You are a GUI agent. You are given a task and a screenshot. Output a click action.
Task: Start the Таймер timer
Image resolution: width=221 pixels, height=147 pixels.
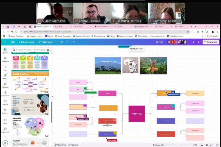tap(73, 145)
